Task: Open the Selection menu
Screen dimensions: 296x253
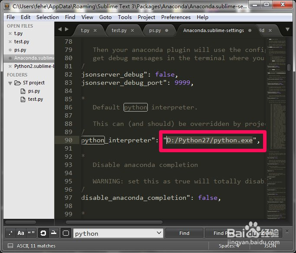Action: 48,17
